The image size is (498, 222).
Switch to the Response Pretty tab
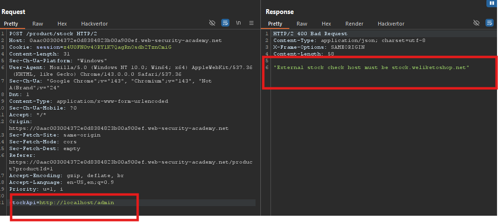point(275,24)
